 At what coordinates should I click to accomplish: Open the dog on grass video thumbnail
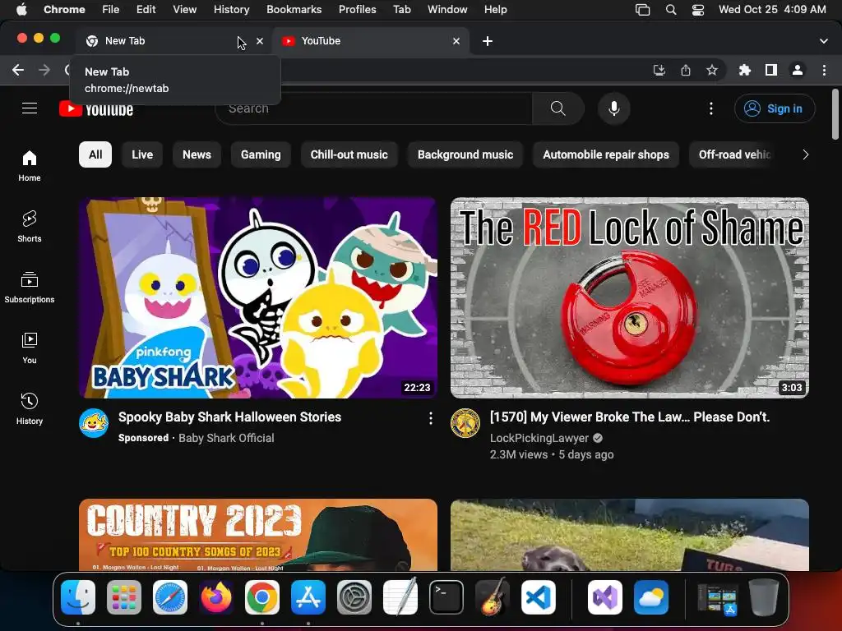click(x=629, y=535)
